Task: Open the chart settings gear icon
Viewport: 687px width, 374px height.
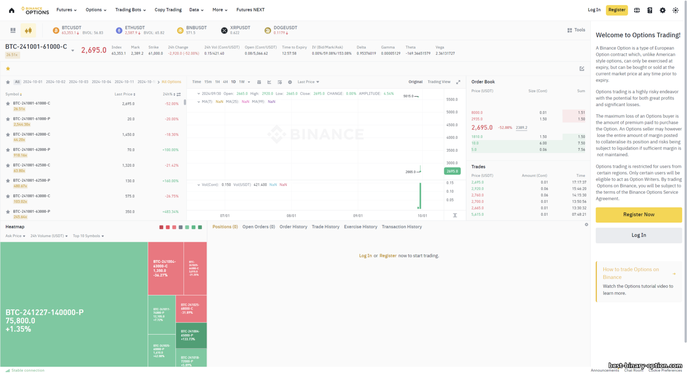Action: (x=290, y=82)
